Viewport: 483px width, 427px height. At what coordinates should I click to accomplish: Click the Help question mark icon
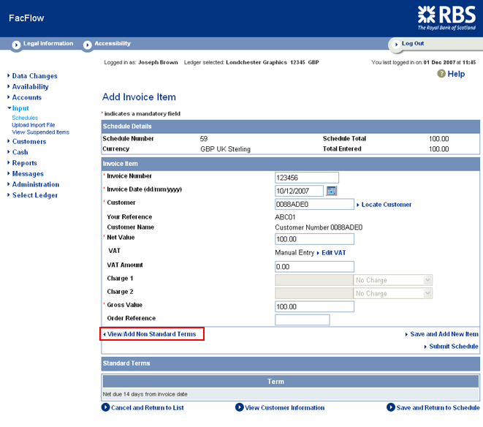tap(441, 74)
